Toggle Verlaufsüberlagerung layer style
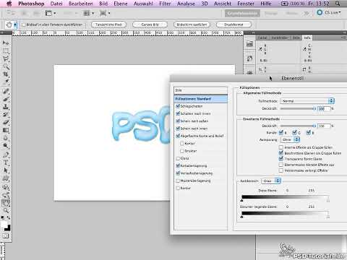Image resolution: width=347 pixels, height=260 pixels. click(178, 173)
